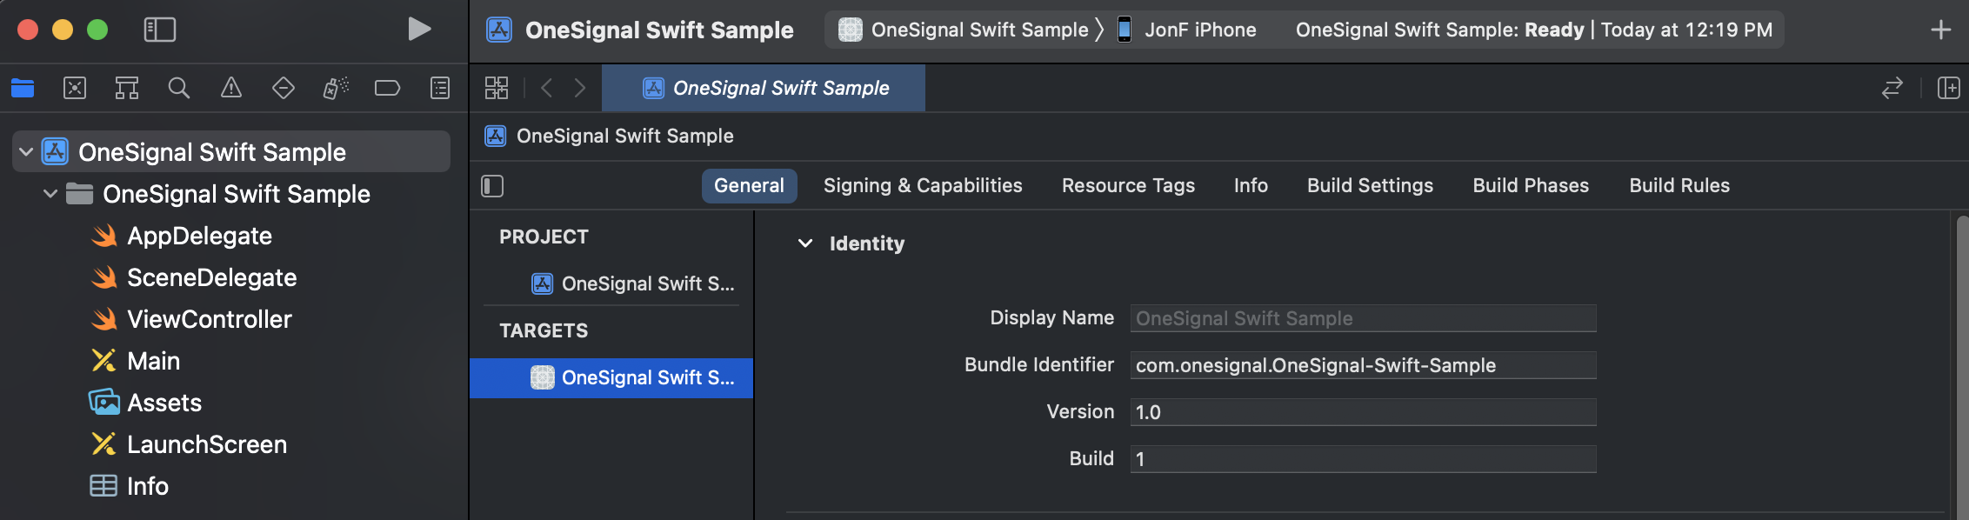Hide the project and targets list

tap(492, 186)
